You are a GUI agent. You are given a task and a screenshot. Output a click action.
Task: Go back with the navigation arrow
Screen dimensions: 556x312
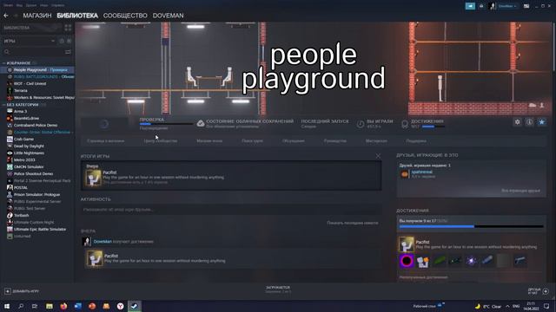pyautogui.click(x=6, y=16)
